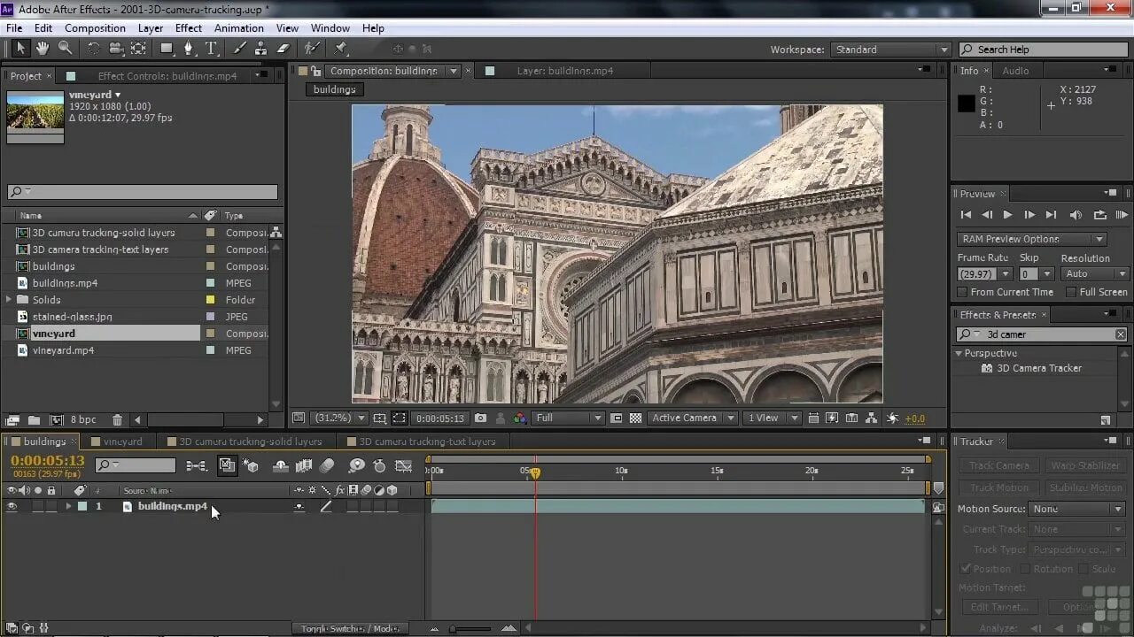Open the Graph Editor in timeline

click(x=403, y=465)
